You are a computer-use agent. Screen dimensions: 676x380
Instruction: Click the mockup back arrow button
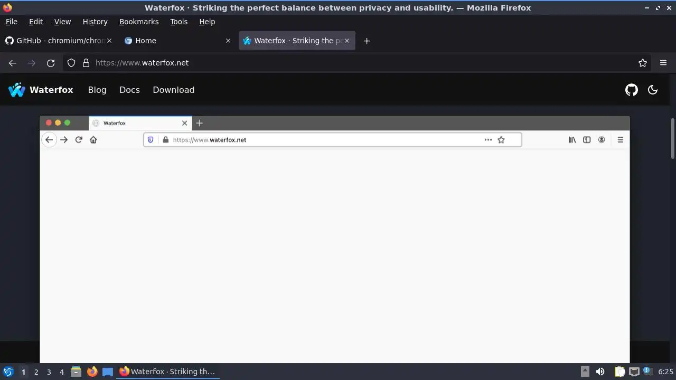(x=49, y=140)
